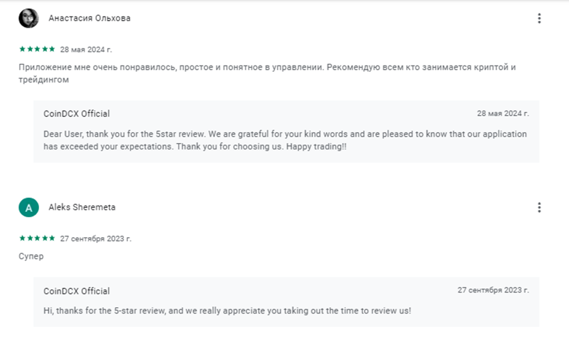Open Aleks Sheremeta's reviewer name

[82, 207]
